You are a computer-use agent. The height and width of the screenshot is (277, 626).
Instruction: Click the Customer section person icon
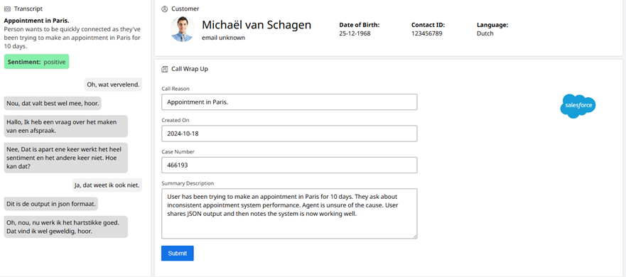(x=164, y=9)
